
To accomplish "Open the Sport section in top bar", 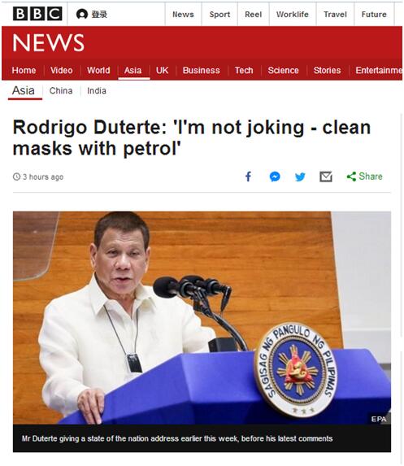I will 219,15.
